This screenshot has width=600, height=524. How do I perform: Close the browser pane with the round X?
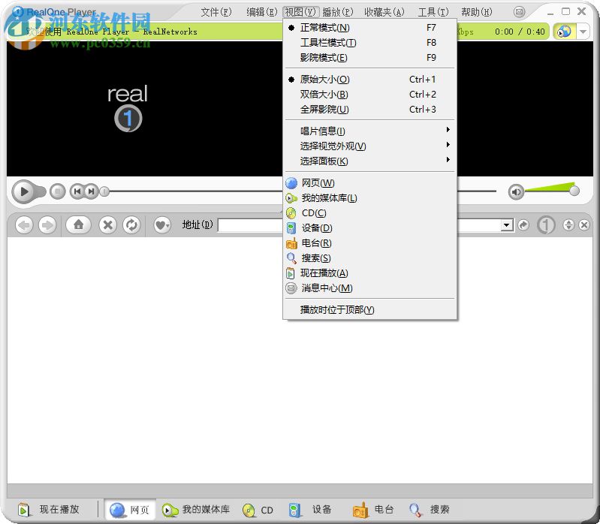tap(584, 225)
